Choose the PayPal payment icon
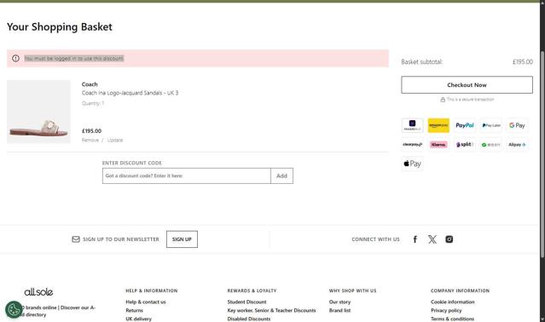The height and width of the screenshot is (322, 545). click(x=465, y=125)
